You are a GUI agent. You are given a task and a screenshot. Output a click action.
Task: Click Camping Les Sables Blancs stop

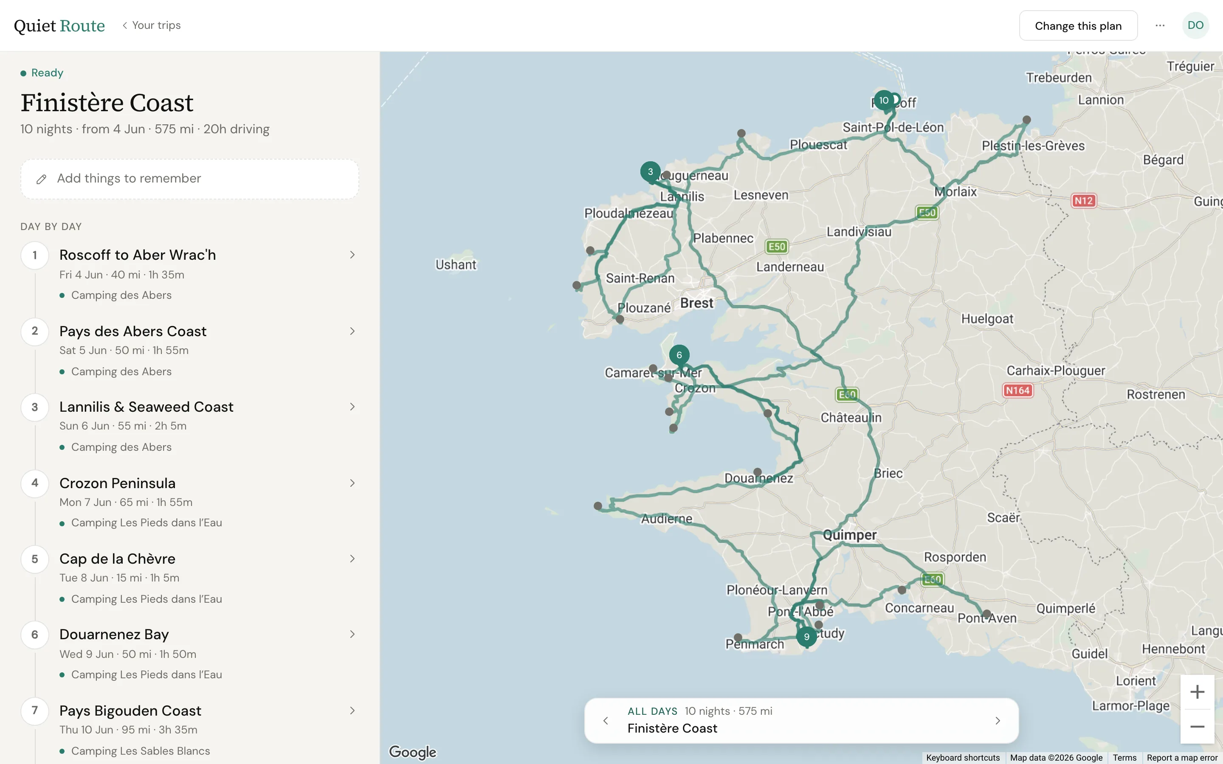tap(141, 751)
